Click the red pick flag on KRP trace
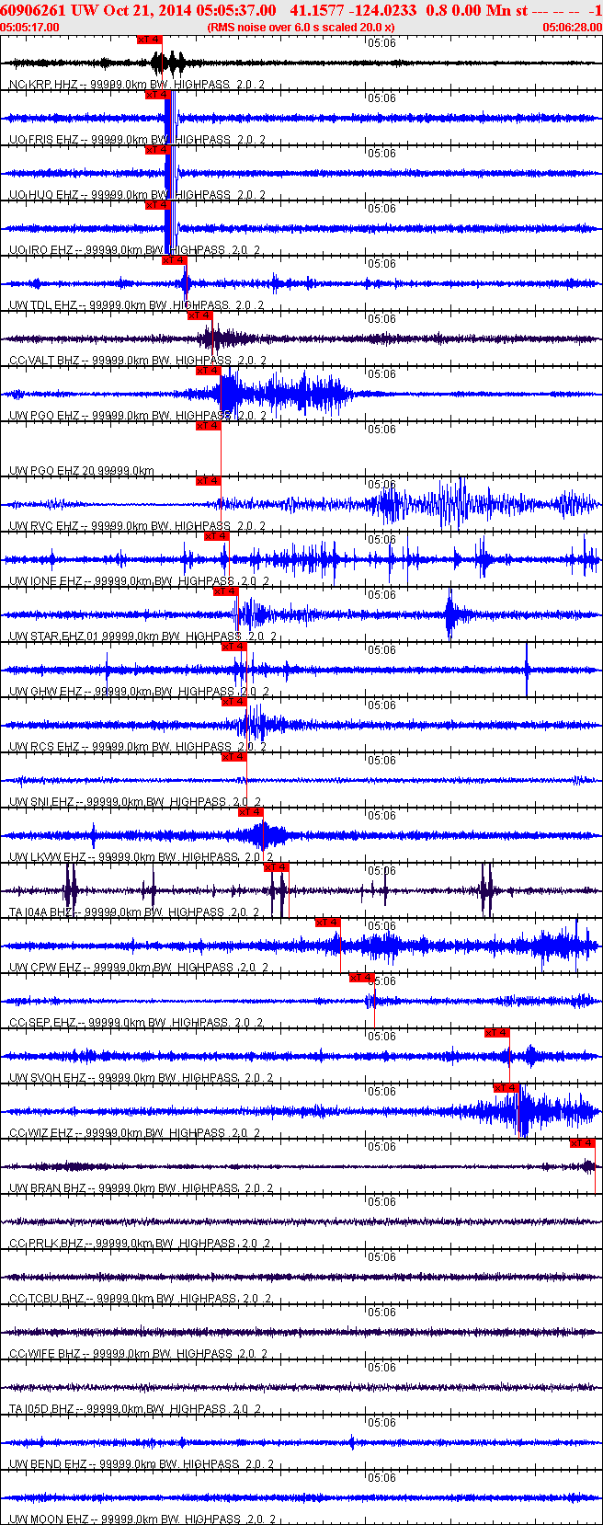The width and height of the screenshot is (603, 1525). 149,40
